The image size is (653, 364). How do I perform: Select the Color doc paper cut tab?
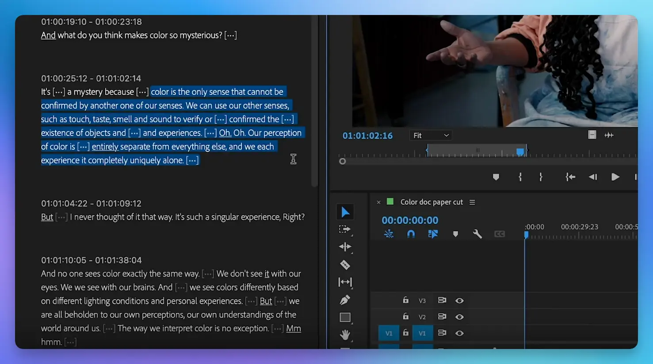coord(431,202)
